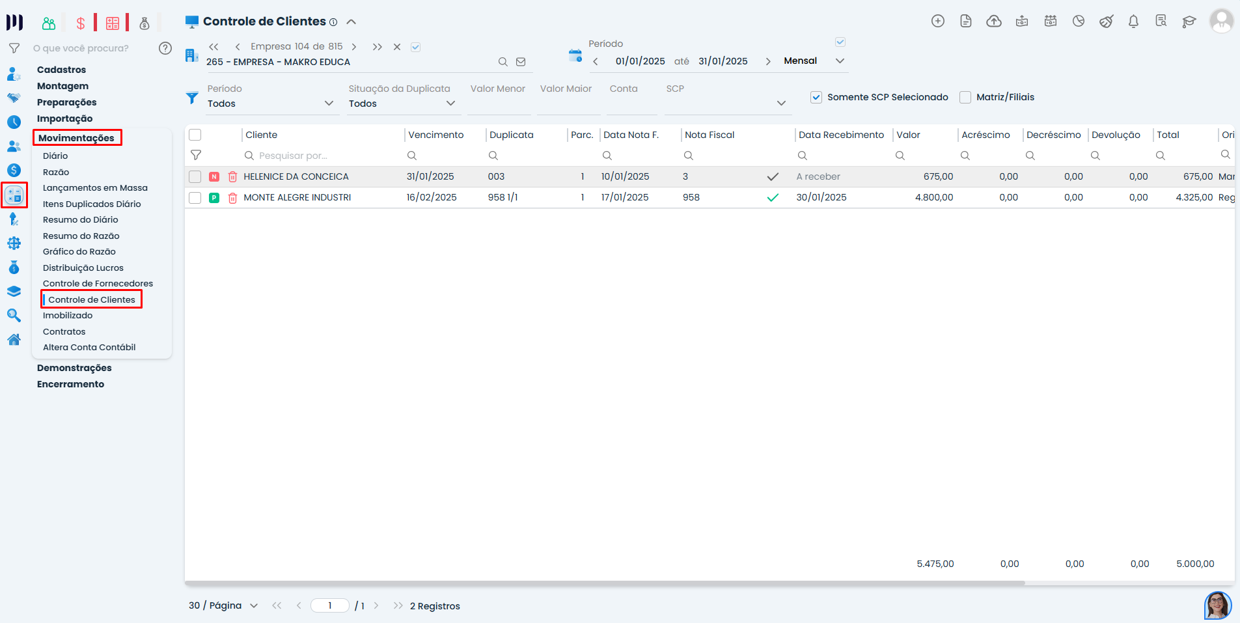Click the Cliente search input field
This screenshot has height=623, width=1240.
point(322,156)
